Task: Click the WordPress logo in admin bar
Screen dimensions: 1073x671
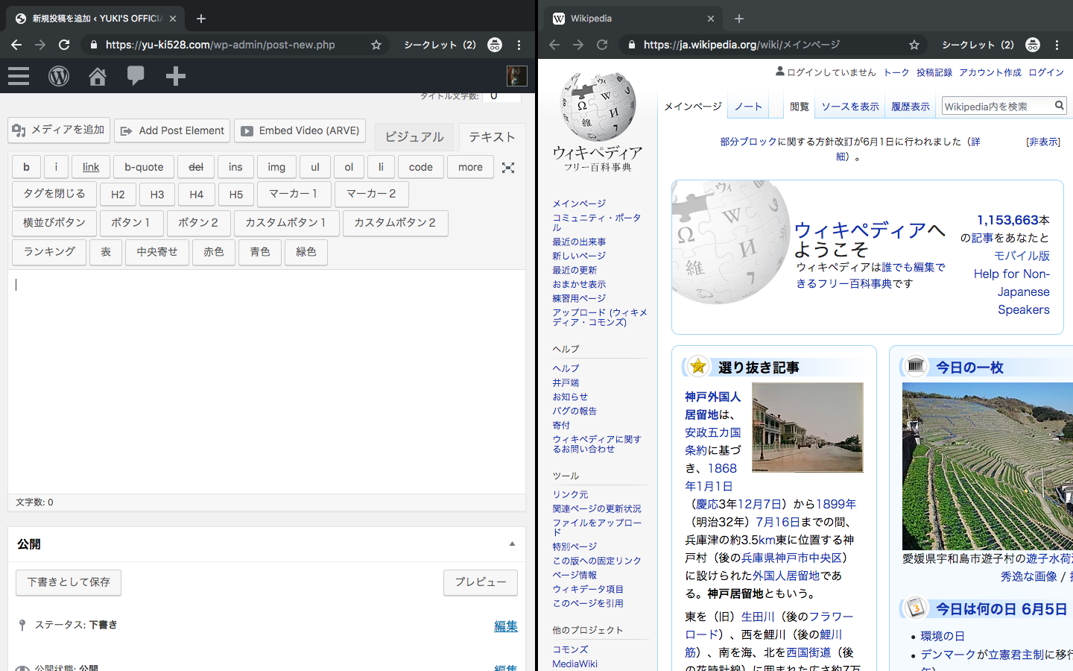Action: click(59, 76)
